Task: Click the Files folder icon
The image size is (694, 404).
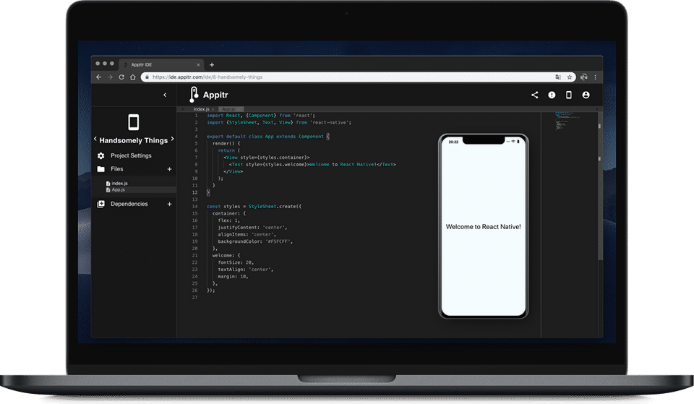Action: coord(101,169)
